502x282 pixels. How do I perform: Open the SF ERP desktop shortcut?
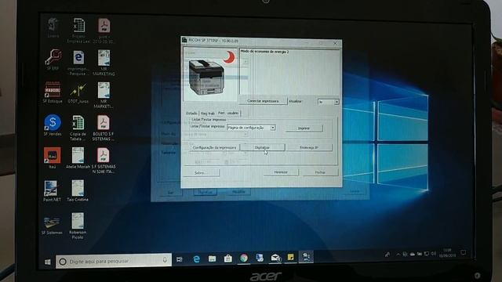(53, 60)
